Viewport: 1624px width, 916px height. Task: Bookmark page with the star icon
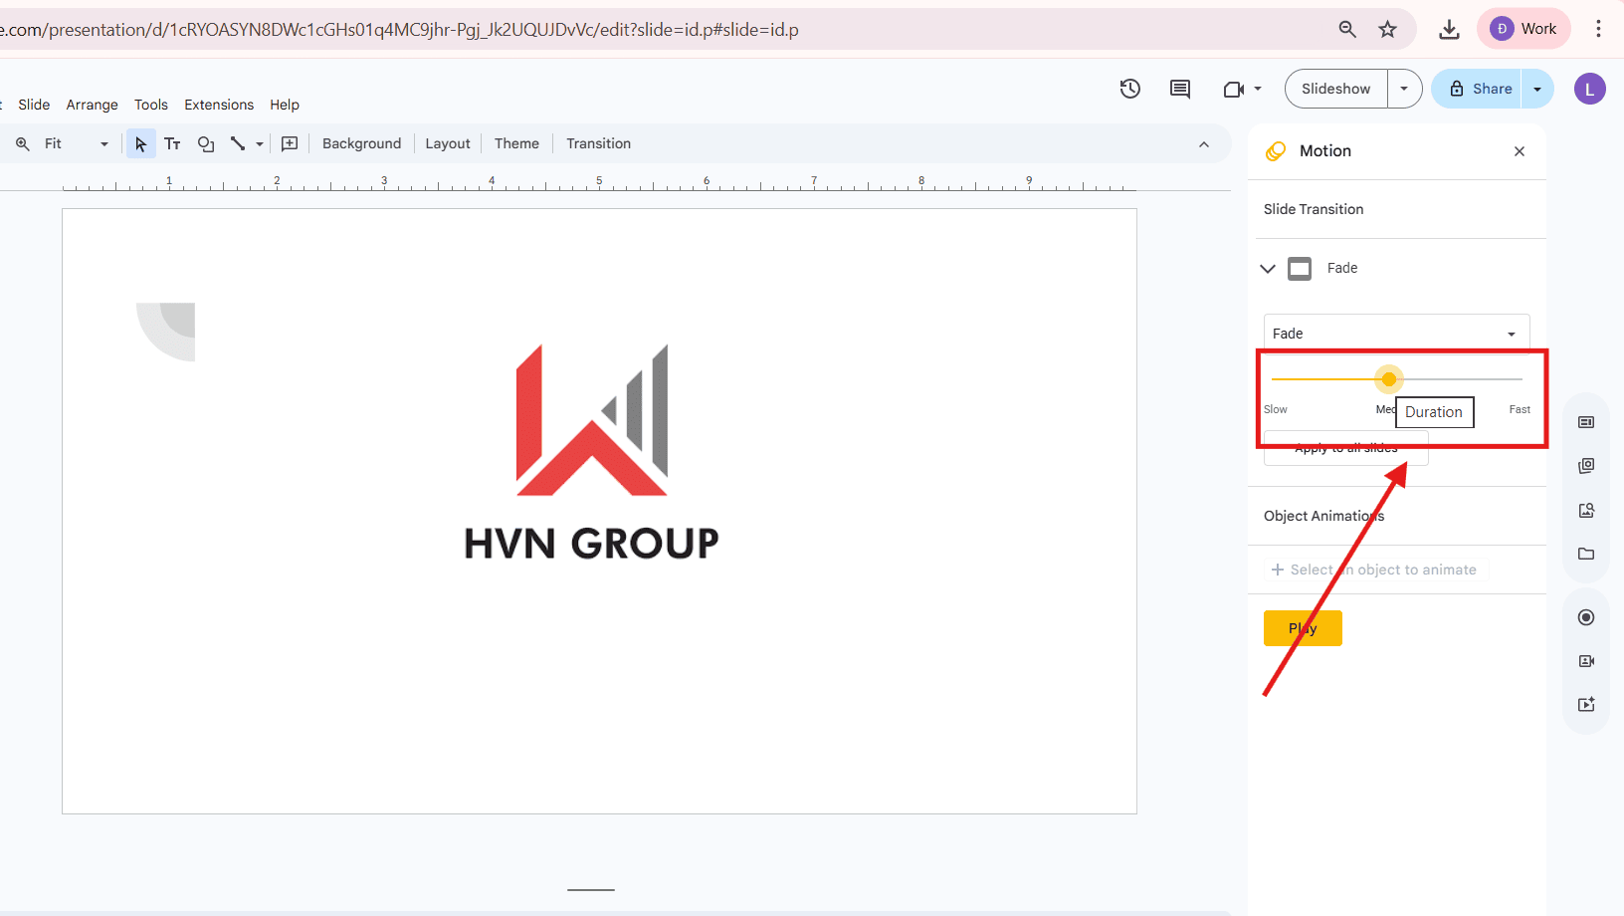[x=1387, y=29]
